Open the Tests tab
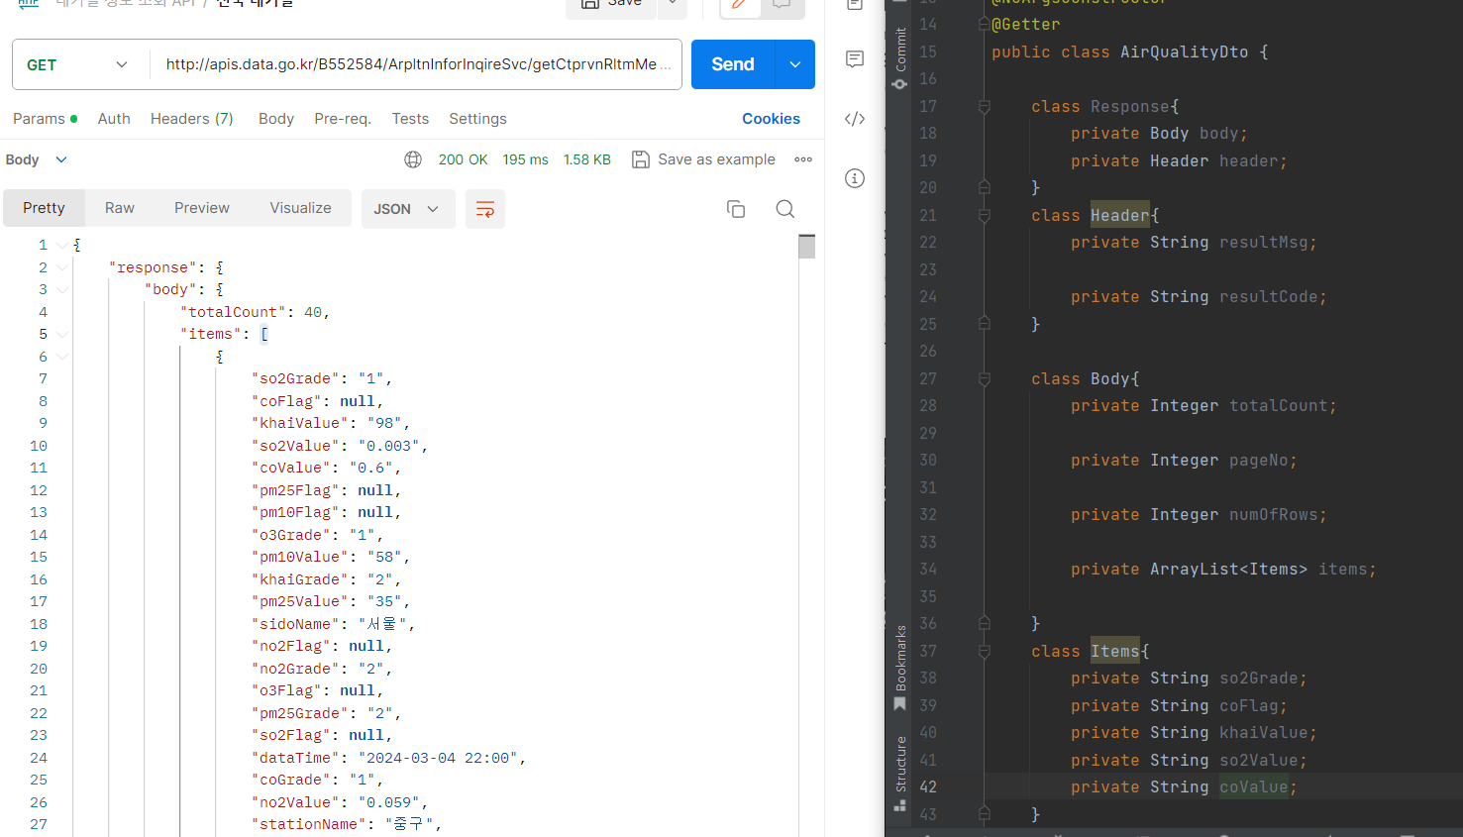 point(410,119)
